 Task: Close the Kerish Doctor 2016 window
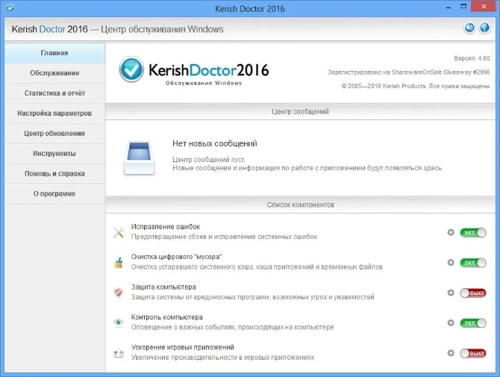pos(484,7)
